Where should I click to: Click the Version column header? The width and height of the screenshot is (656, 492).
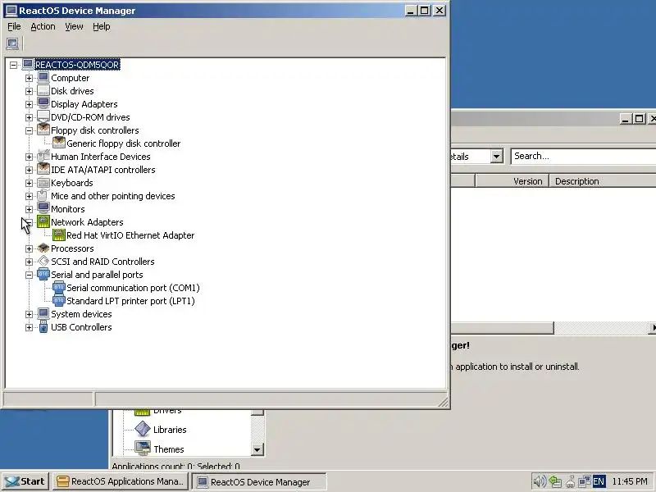(x=512, y=181)
